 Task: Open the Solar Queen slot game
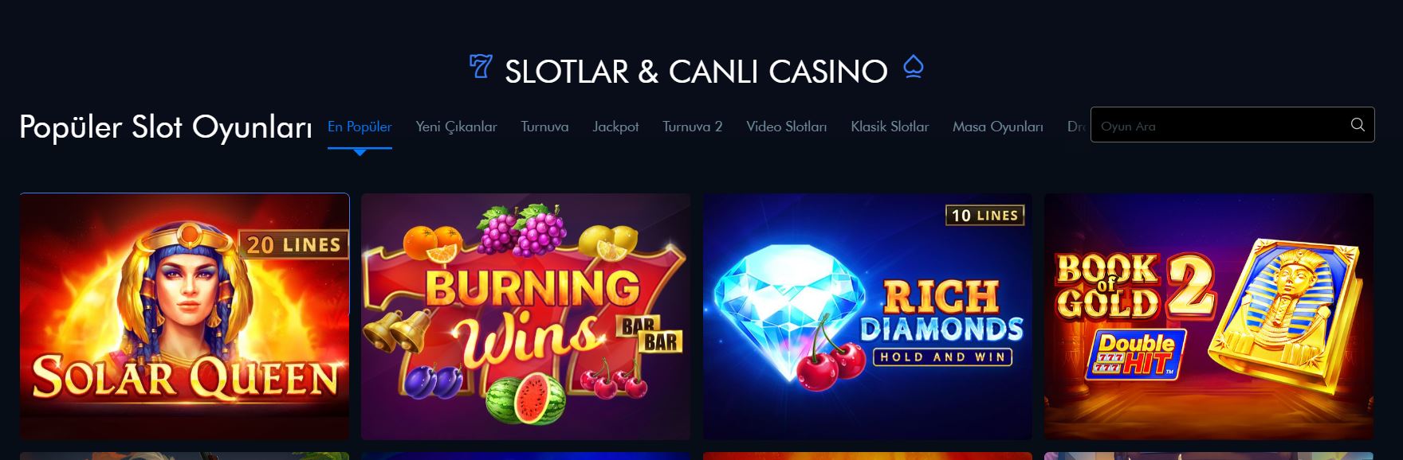point(184,316)
